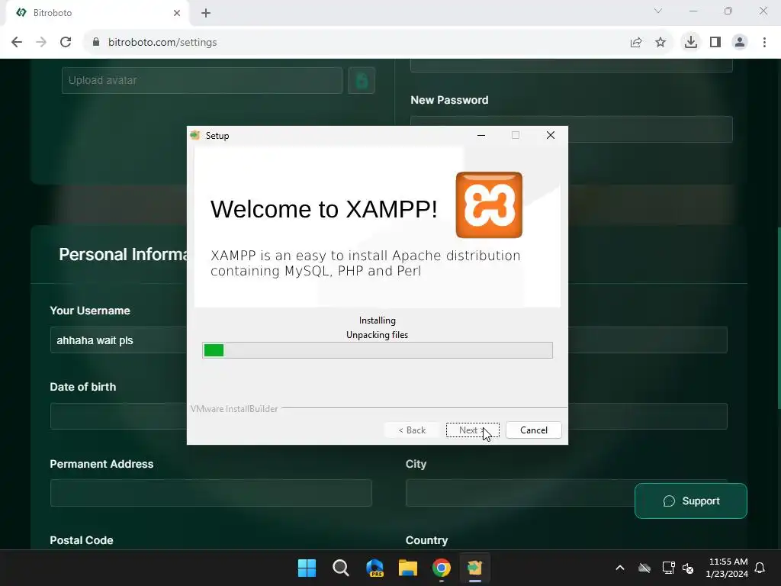Share this page via the share icon
The width and height of the screenshot is (781, 586).
coord(636,43)
